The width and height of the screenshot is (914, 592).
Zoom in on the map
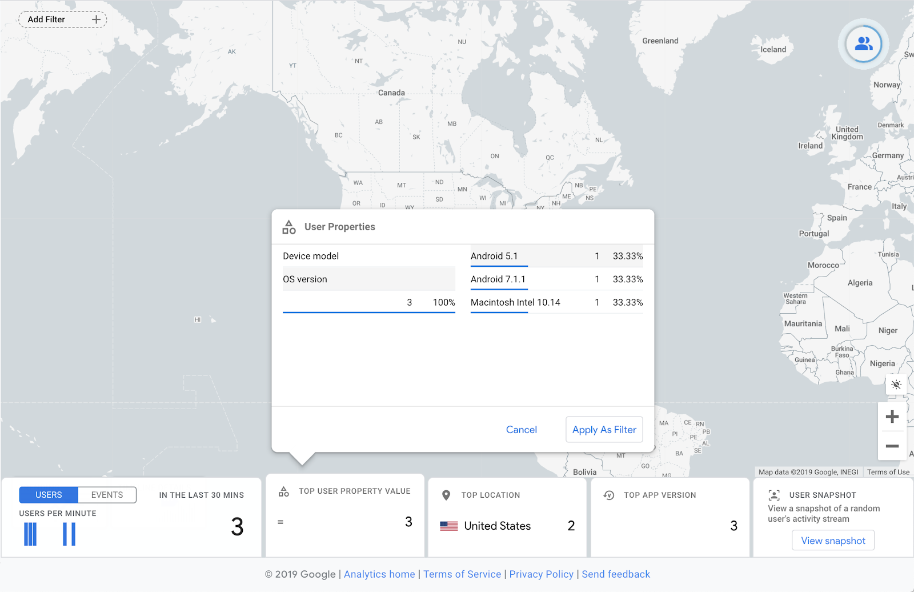[892, 417]
